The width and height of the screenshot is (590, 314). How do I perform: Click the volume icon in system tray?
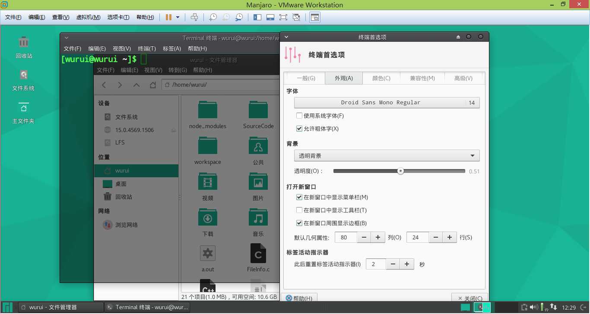(x=534, y=308)
